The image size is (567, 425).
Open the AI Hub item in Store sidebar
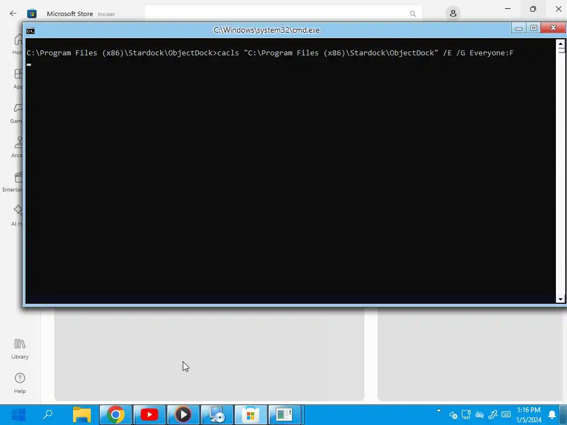pos(16,215)
